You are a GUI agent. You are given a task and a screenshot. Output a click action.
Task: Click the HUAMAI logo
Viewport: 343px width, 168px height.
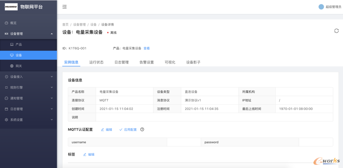click(x=11, y=7)
